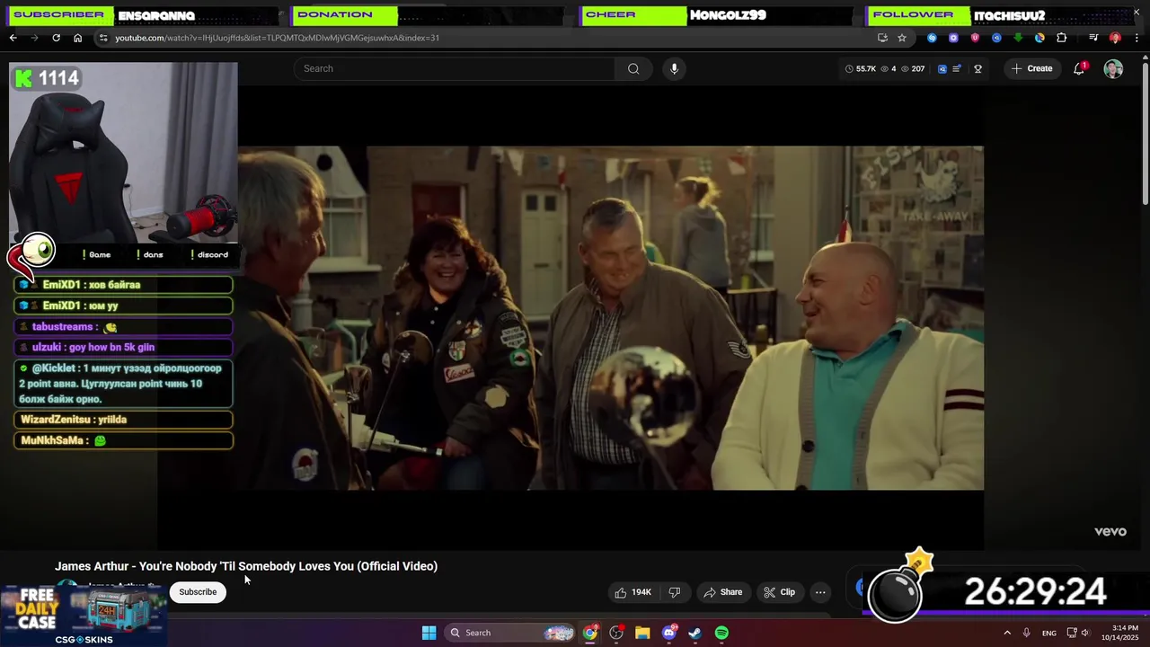Viewport: 1150px width, 647px height.
Task: Click the YouTube Search box
Action: point(455,68)
